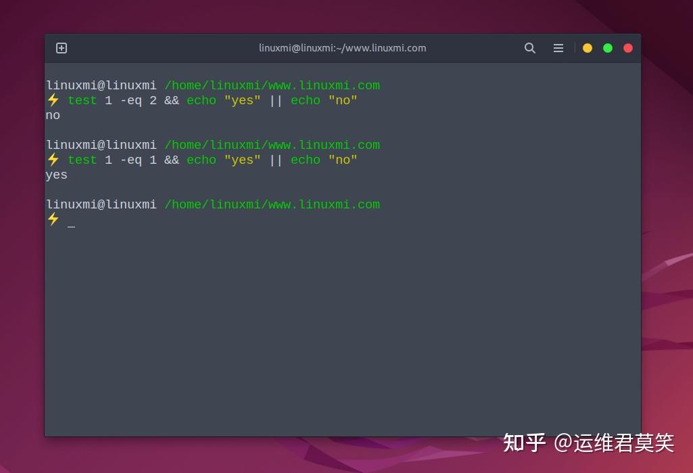Screen dimensions: 693x473
Task: Click the 知乎 watermark text
Action: 524,443
